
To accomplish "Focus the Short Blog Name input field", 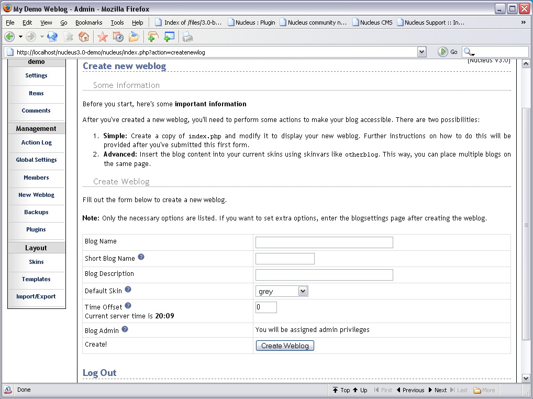I will [285, 259].
